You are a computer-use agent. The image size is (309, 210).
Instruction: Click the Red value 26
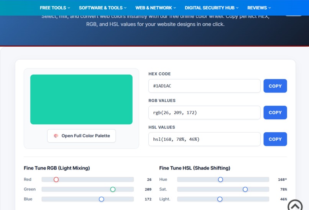pyautogui.click(x=149, y=179)
